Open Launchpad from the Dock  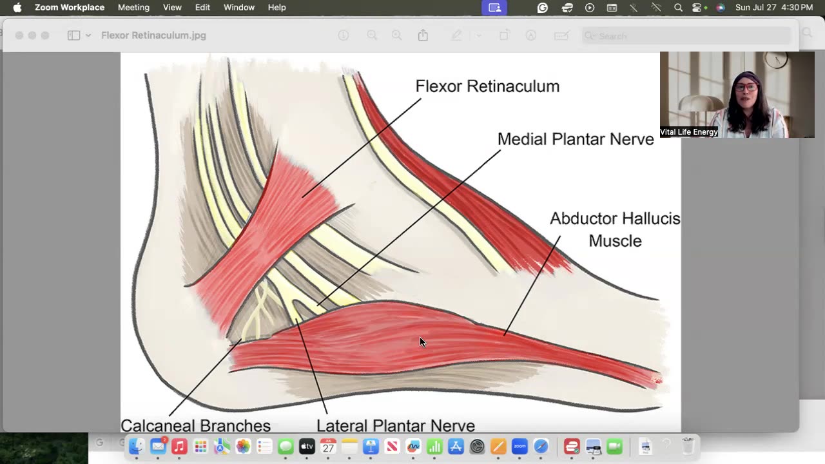(x=200, y=446)
